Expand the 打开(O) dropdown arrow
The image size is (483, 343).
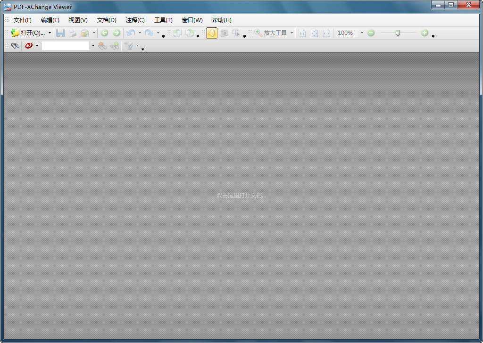(50, 33)
